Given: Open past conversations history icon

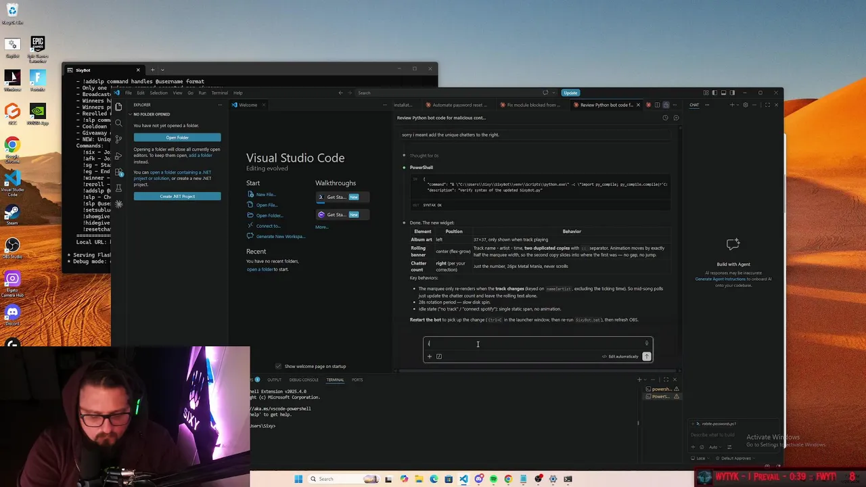Looking at the screenshot, I should [x=665, y=118].
